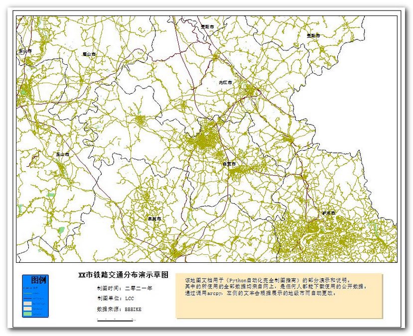This screenshot has width=413, height=336.
Task: Click the 图例 legend title
Action: (x=39, y=279)
